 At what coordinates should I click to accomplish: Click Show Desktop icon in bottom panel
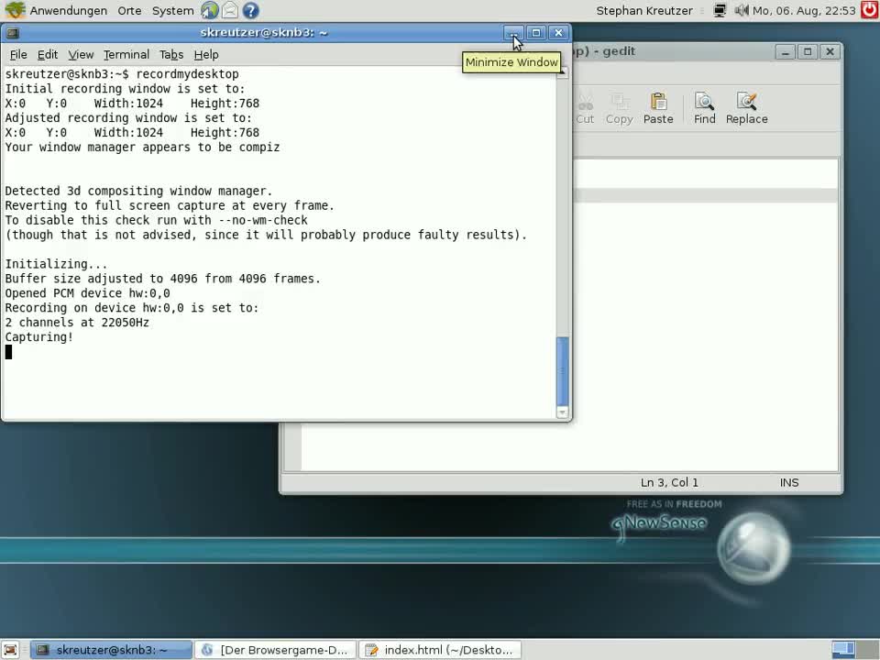click(10, 650)
